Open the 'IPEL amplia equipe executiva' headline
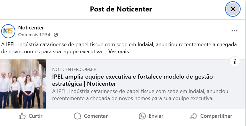The width and height of the screenshot is (246, 126). coord(132,80)
